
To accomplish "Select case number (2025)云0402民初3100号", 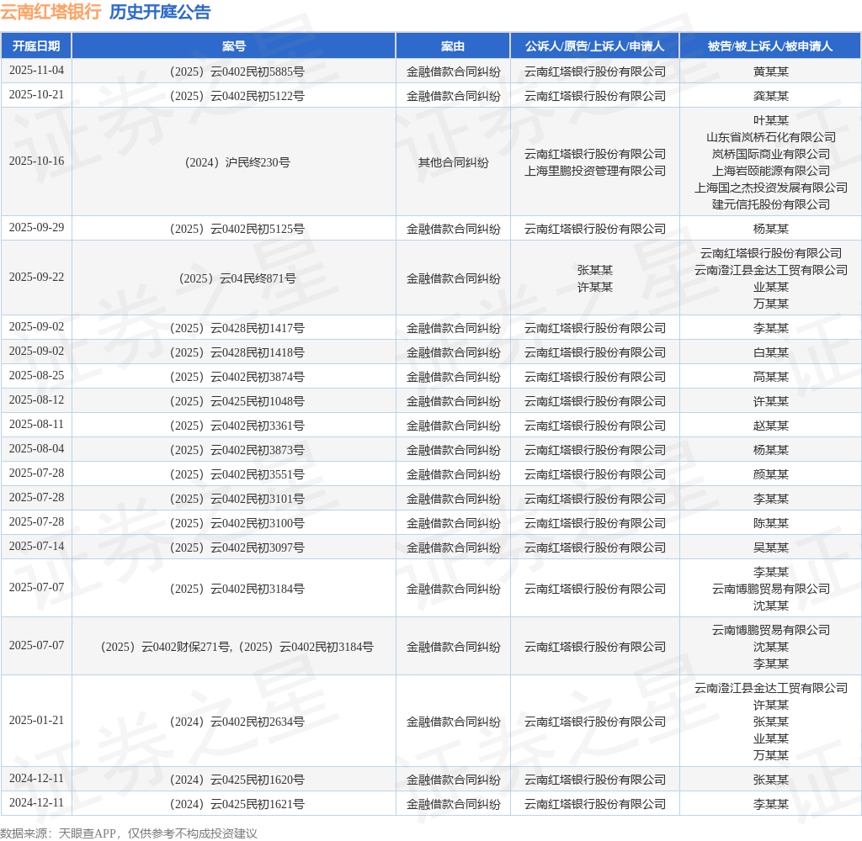I will point(237,523).
